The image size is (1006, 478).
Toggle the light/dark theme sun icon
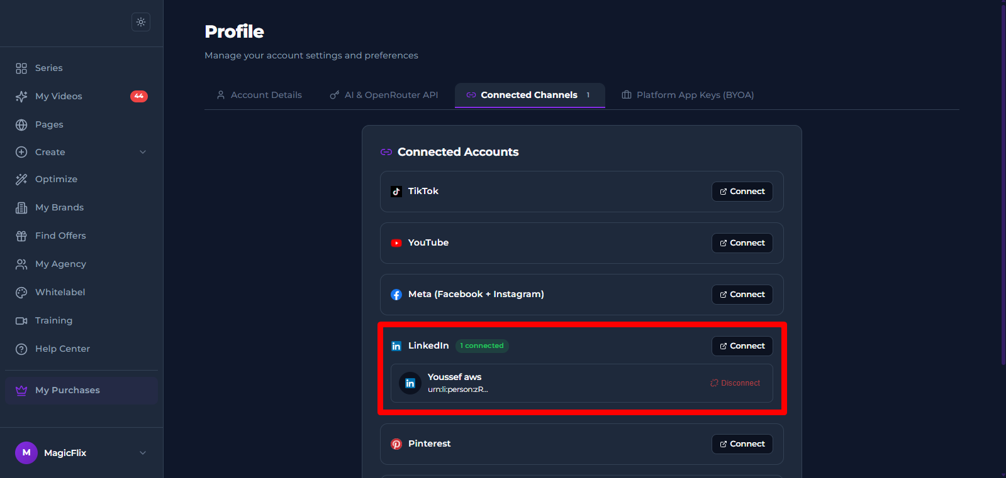coord(141,22)
